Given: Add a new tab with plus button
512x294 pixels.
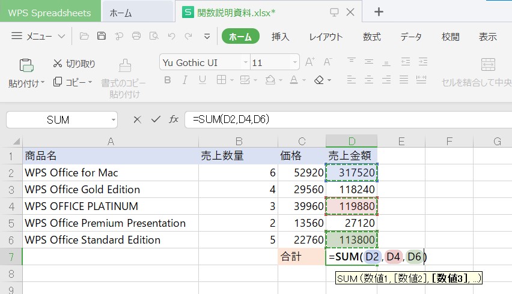Looking at the screenshot, I should point(379,12).
